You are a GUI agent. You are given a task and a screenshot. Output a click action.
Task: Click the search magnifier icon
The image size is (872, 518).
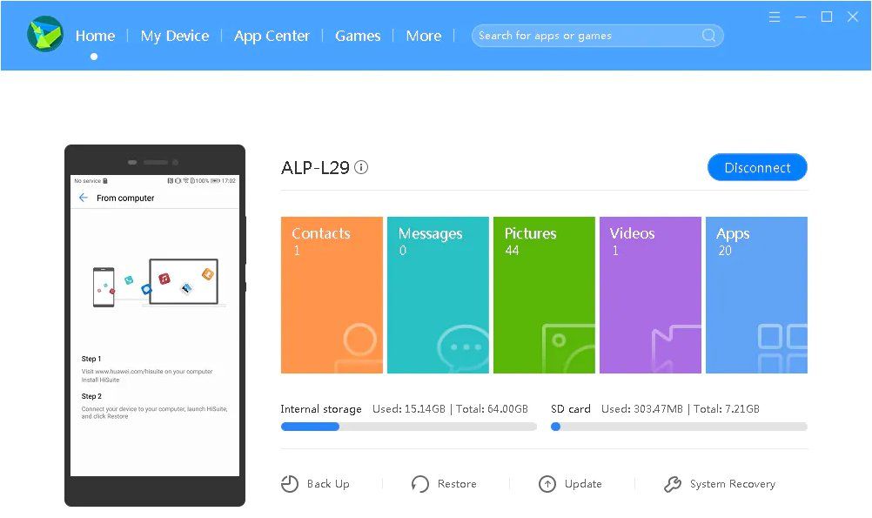pyautogui.click(x=709, y=36)
